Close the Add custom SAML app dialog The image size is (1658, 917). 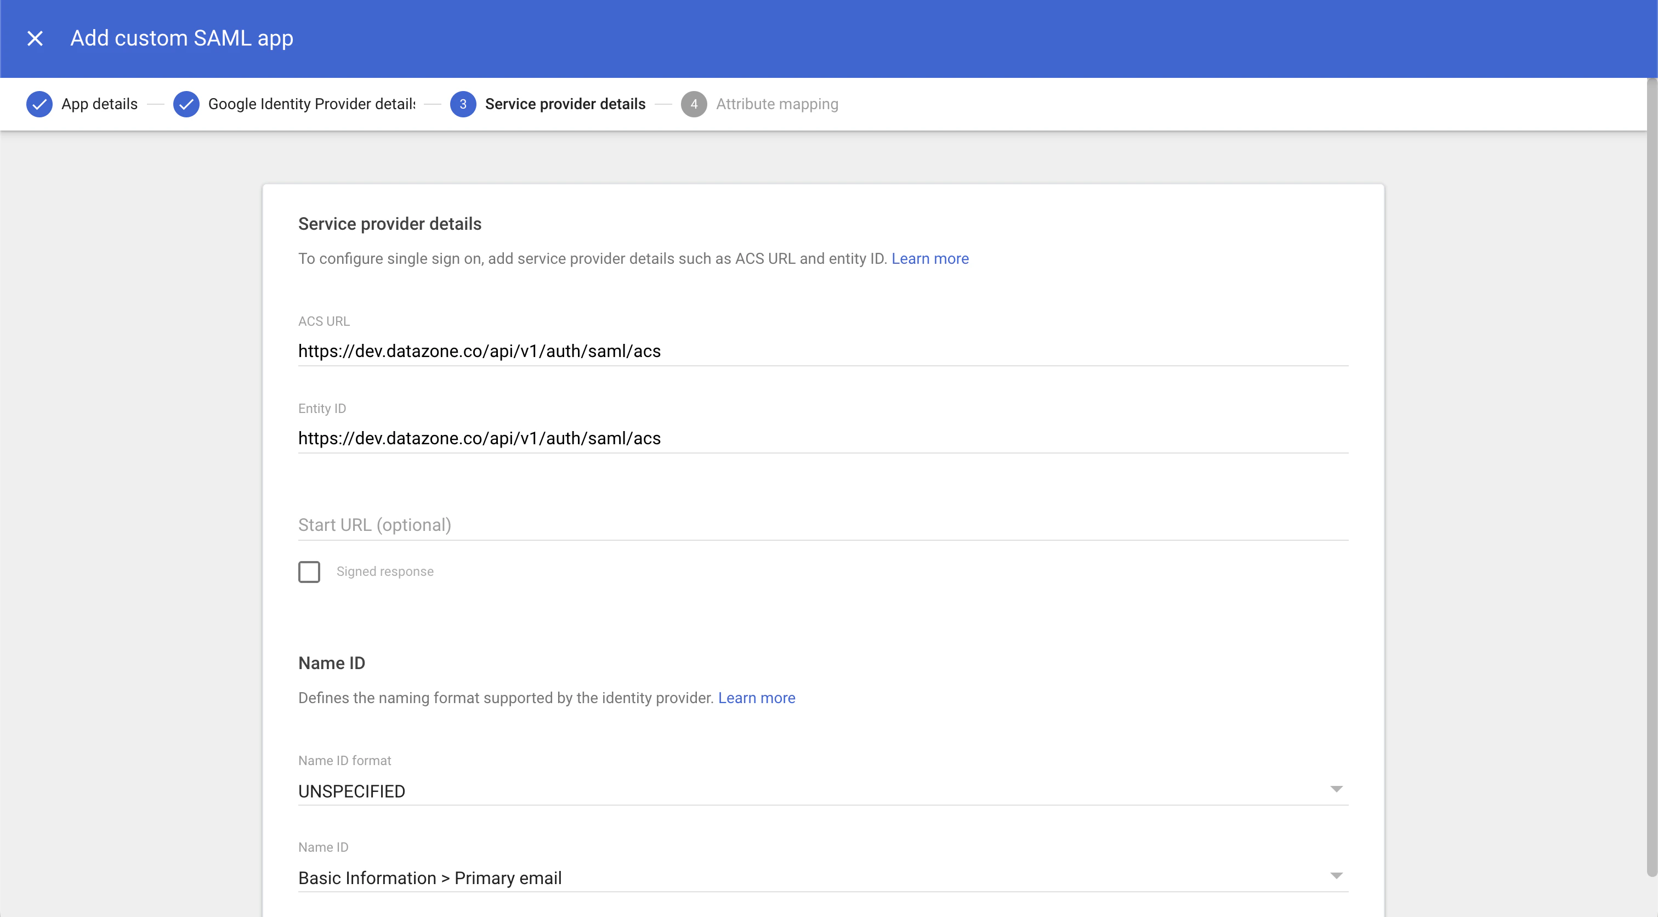(36, 38)
